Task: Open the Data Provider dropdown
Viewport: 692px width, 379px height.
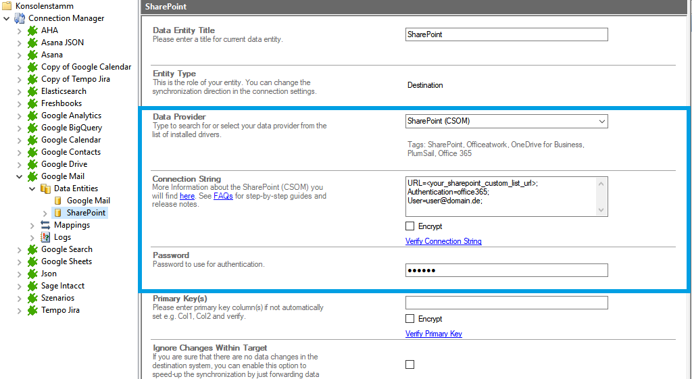Action: tap(601, 122)
